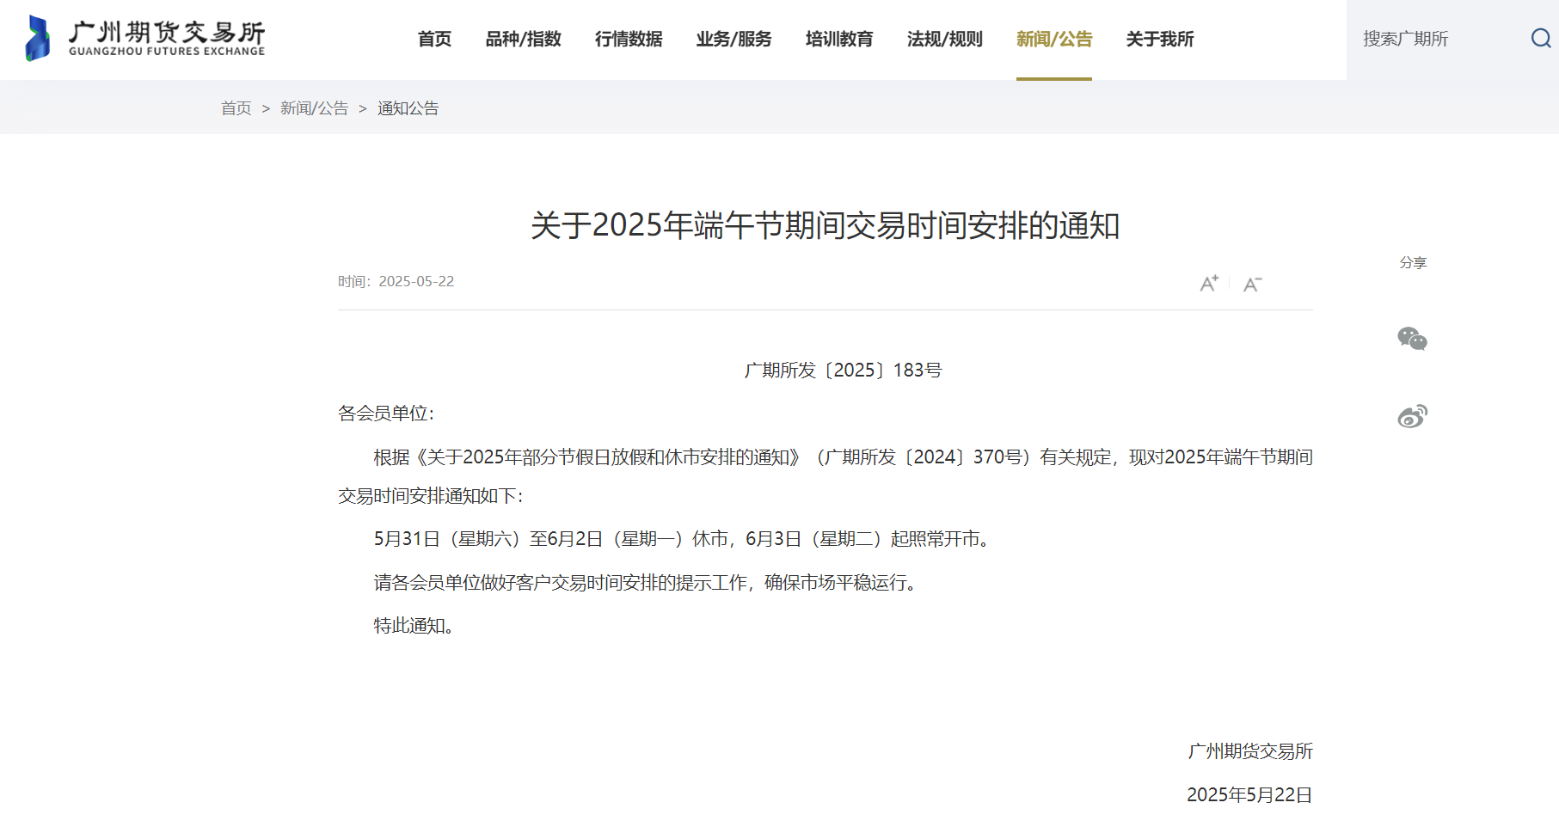Click the 各会员单位 salutation line
The width and height of the screenshot is (1559, 821).
(x=386, y=414)
